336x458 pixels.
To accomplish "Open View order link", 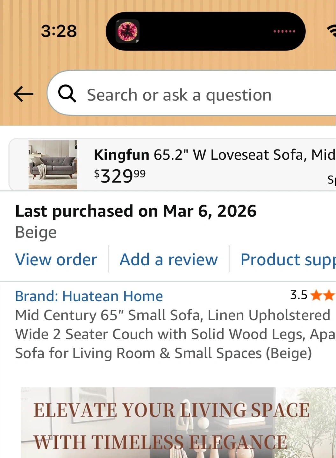I will (56, 260).
